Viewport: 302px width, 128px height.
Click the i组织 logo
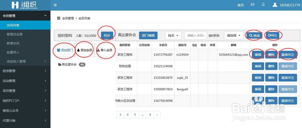pos(24,5)
